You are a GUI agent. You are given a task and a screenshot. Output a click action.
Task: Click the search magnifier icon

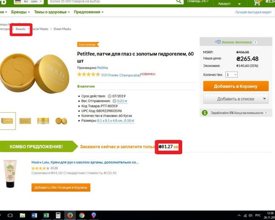click(179, 1)
